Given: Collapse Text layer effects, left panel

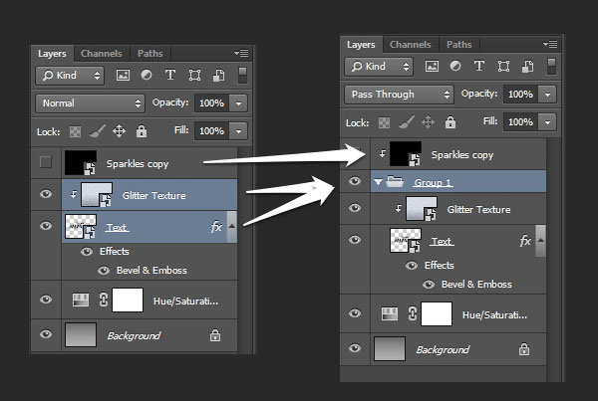Looking at the screenshot, I should [231, 226].
